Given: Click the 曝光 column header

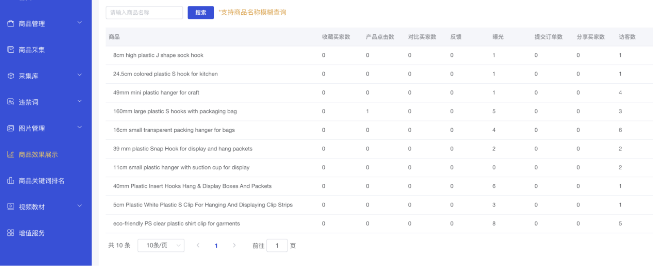Looking at the screenshot, I should (x=498, y=37).
